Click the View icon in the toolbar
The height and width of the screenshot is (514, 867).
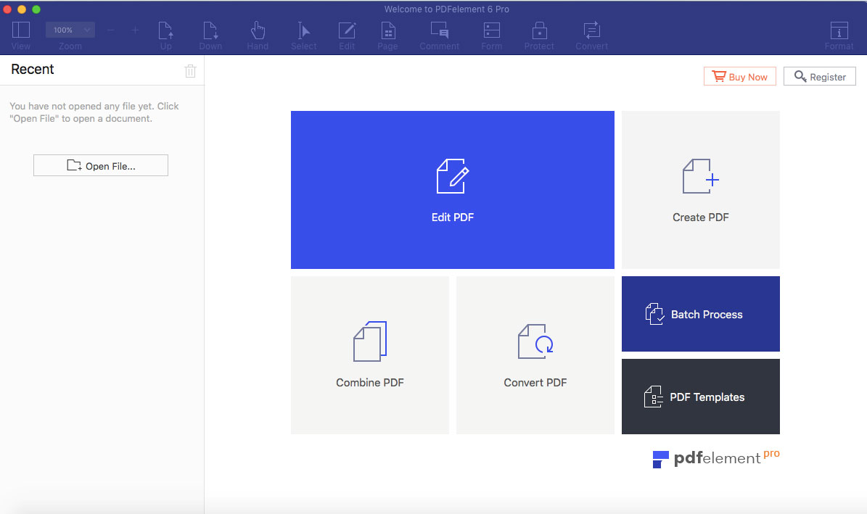pos(20,33)
